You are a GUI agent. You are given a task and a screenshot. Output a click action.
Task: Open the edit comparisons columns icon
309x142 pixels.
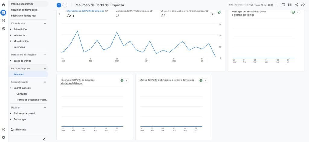click(290, 5)
